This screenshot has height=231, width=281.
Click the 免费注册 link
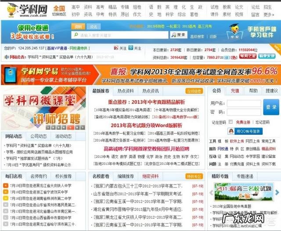243,122
